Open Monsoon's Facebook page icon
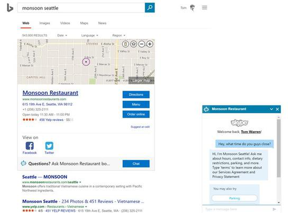This screenshot has width=291, height=213. click(x=30, y=146)
